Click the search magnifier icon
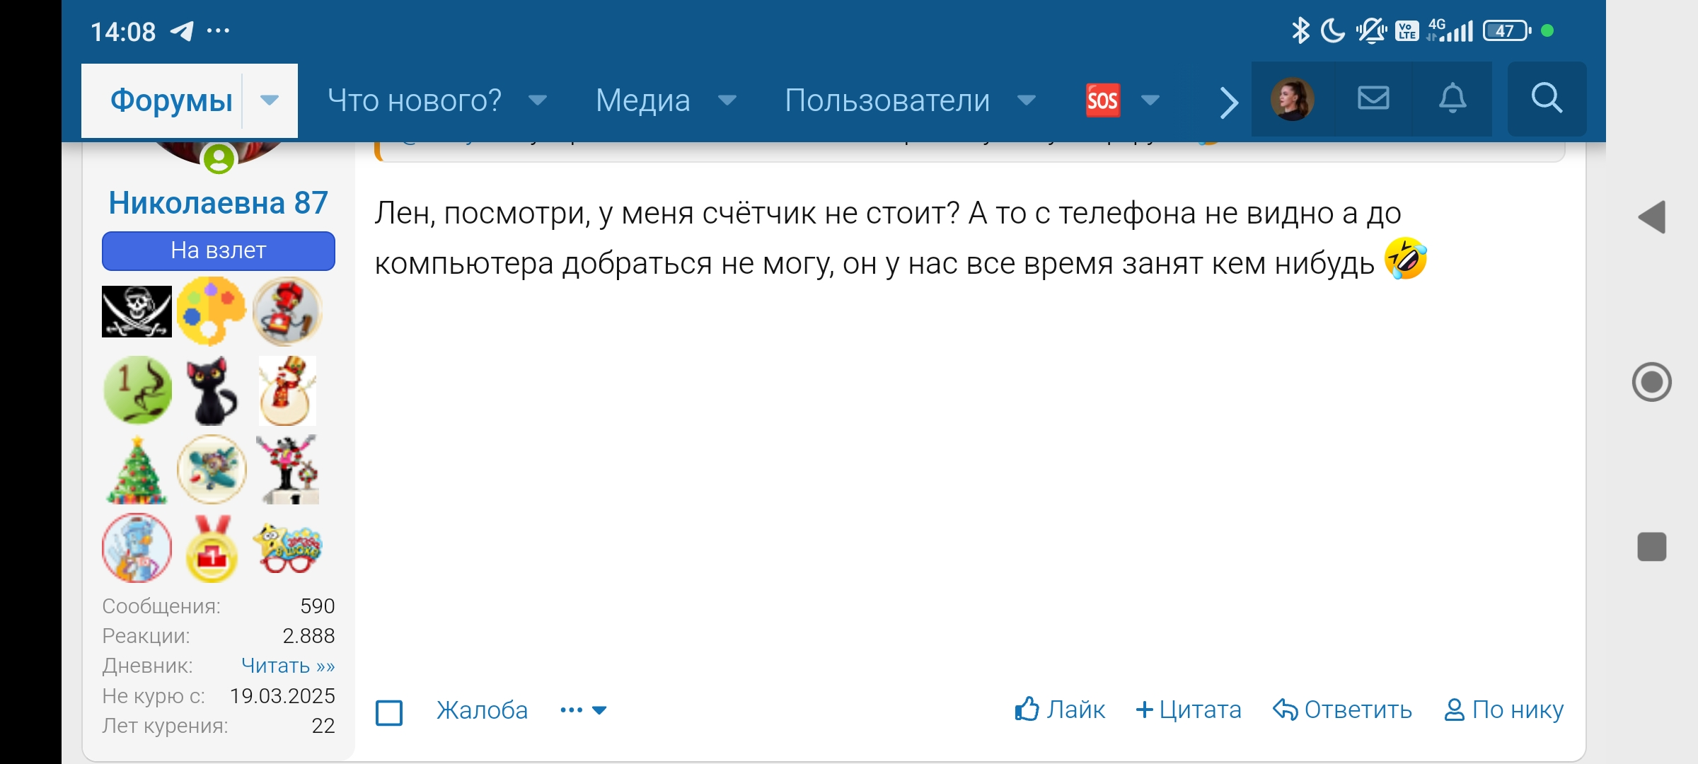 click(1547, 98)
